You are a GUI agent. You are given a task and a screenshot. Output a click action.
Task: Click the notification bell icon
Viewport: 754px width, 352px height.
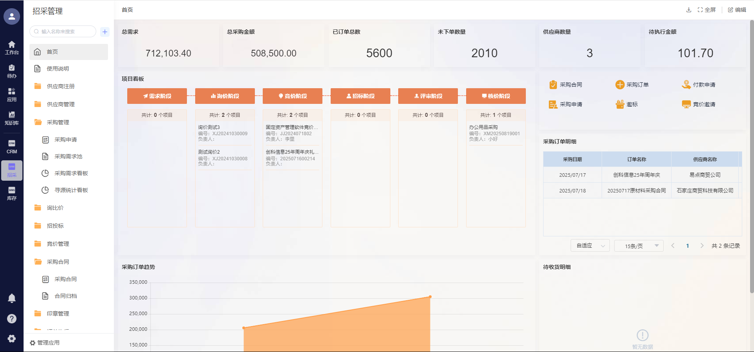[12, 298]
